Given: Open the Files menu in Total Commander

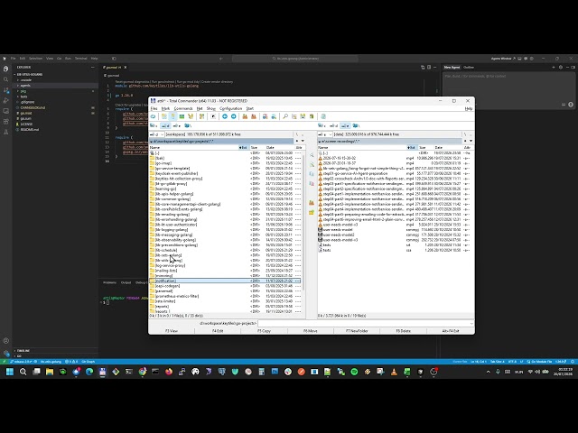Looking at the screenshot, I should (154, 108).
